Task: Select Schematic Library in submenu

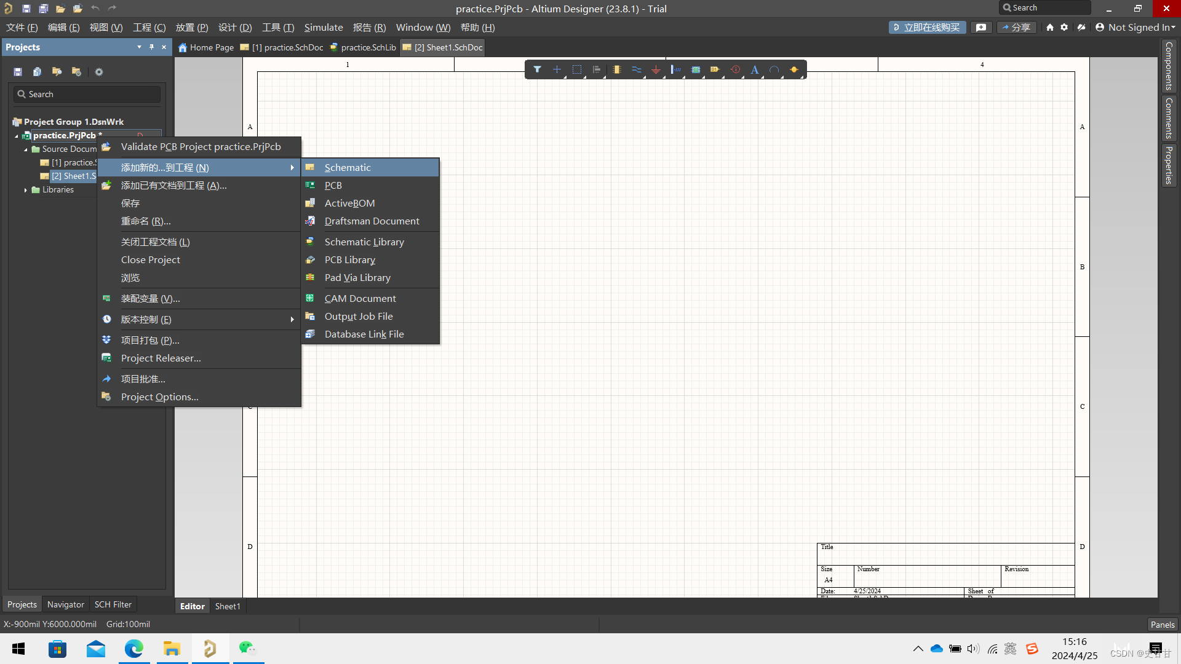Action: coord(364,242)
